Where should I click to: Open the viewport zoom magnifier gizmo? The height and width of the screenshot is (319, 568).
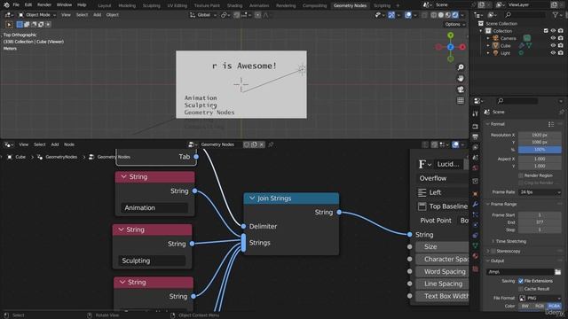pos(461,67)
